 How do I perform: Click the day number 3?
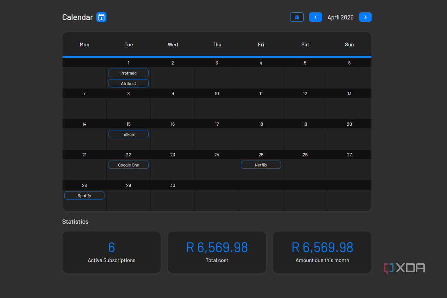pos(217,63)
